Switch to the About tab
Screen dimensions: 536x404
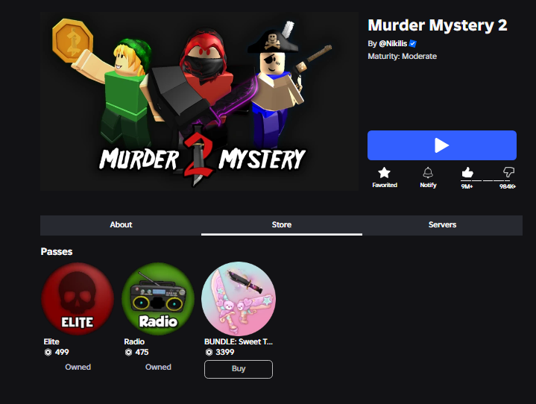click(121, 225)
